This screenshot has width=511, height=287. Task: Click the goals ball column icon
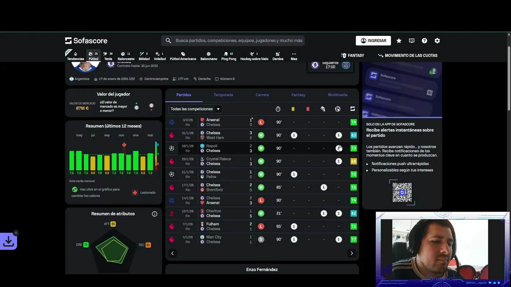(x=338, y=109)
